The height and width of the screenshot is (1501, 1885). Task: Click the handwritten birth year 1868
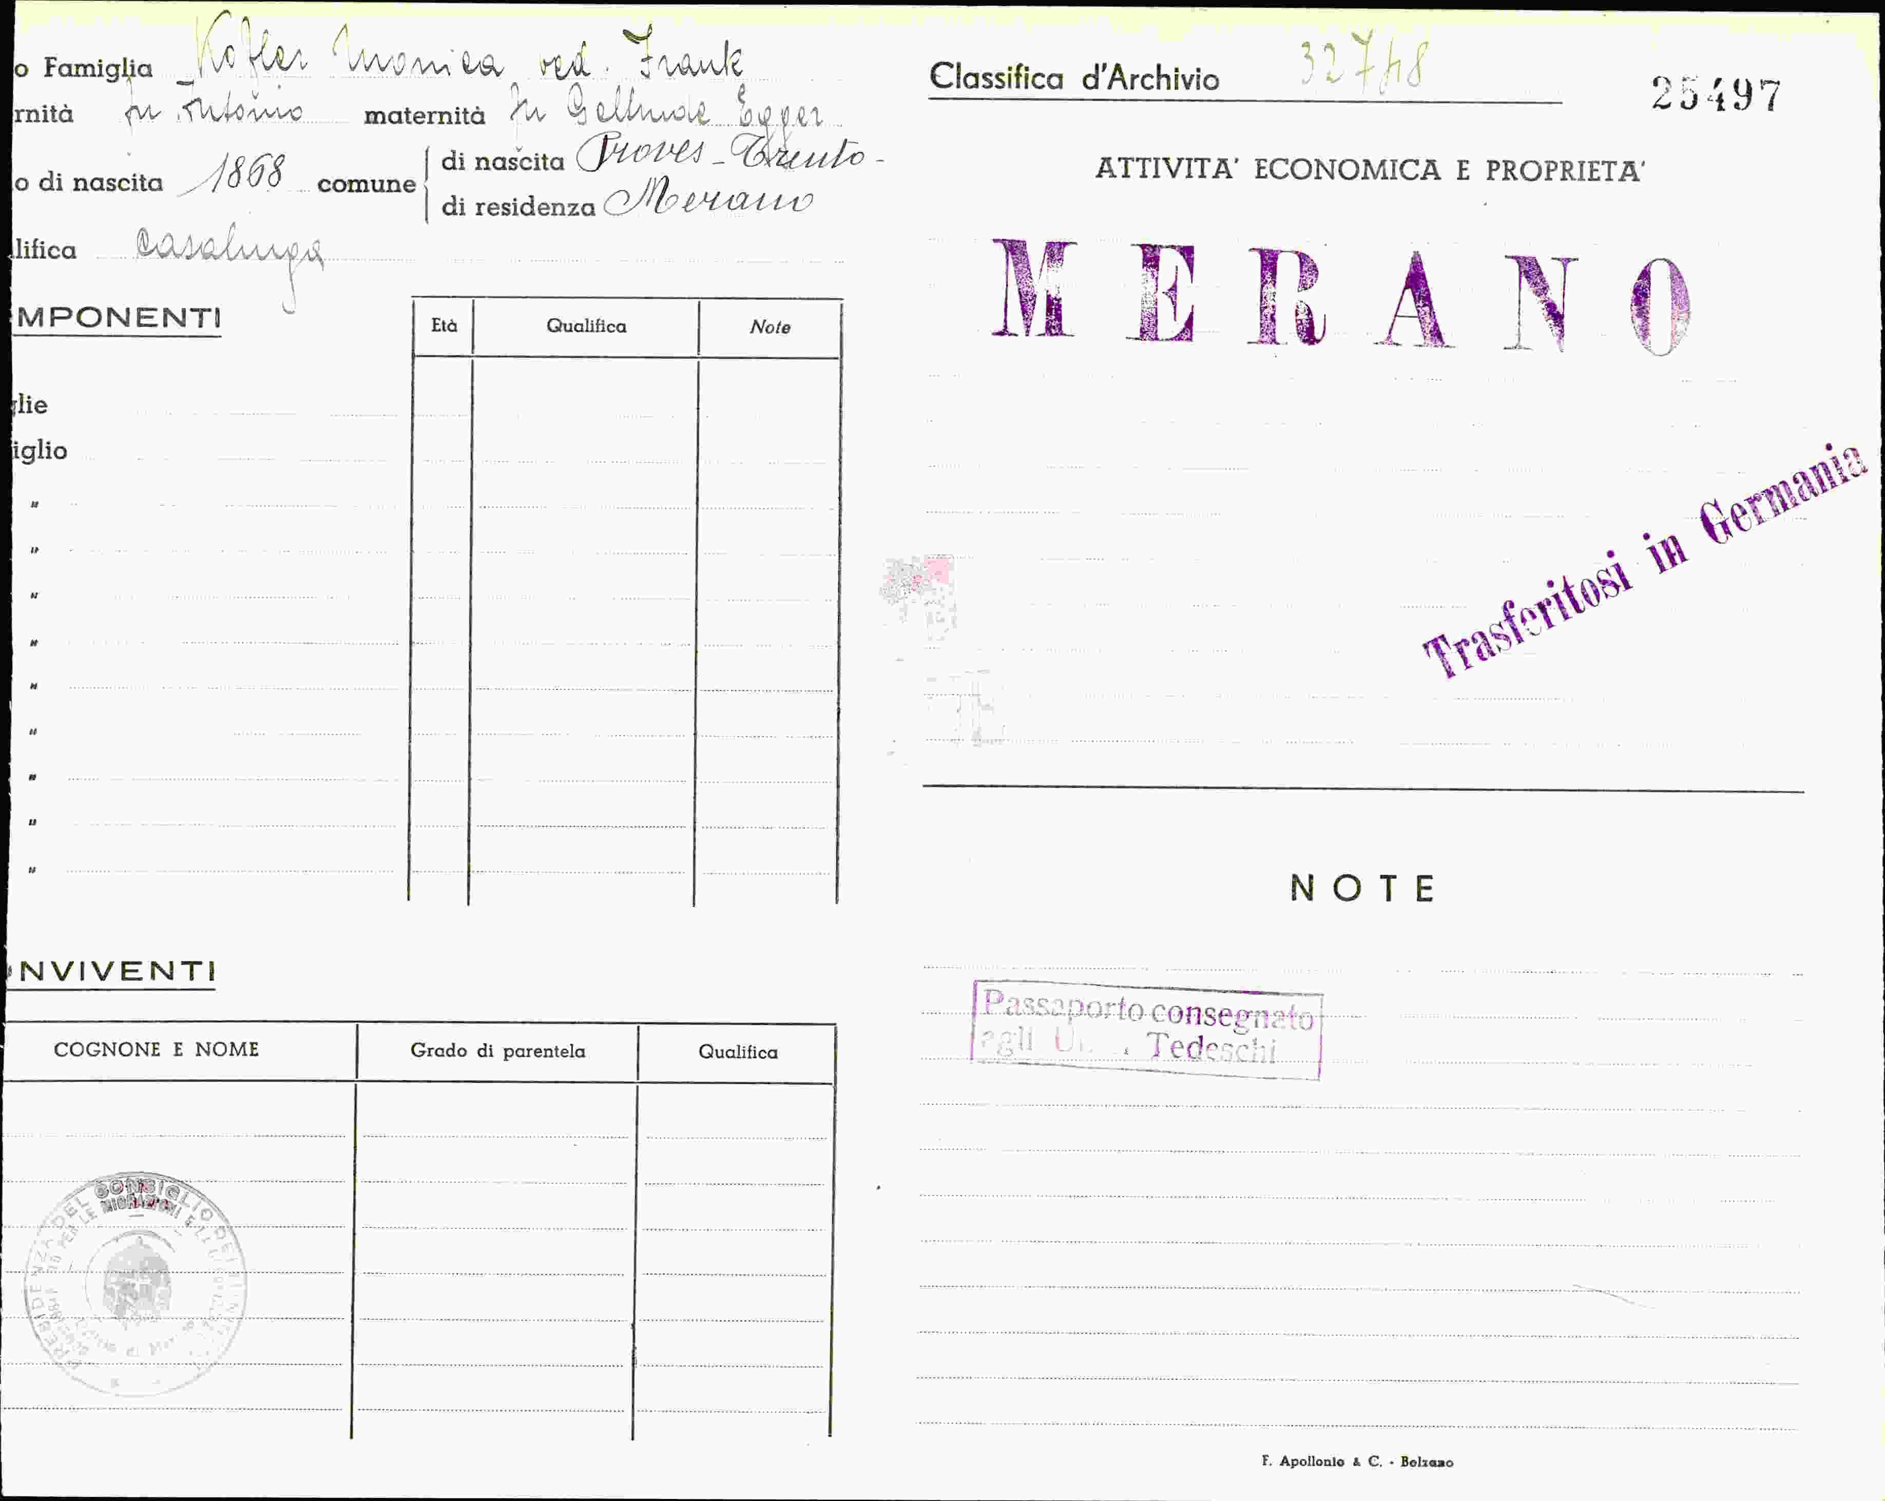click(233, 173)
